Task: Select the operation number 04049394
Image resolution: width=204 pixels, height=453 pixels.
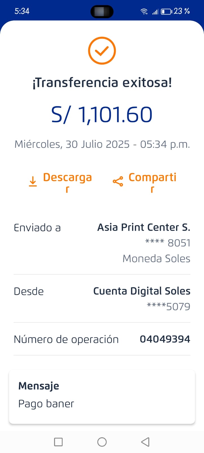Action: pyautogui.click(x=165, y=339)
